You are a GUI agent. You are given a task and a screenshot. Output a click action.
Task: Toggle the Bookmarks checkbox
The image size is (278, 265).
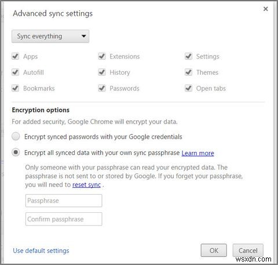click(15, 88)
